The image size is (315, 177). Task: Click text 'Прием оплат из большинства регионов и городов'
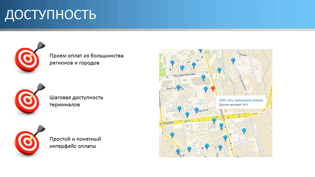pyautogui.click(x=87, y=59)
